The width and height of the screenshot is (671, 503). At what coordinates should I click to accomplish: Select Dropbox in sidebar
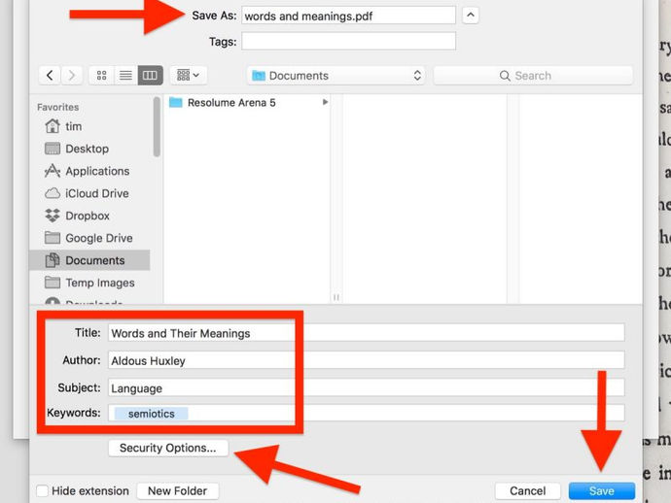pos(90,216)
